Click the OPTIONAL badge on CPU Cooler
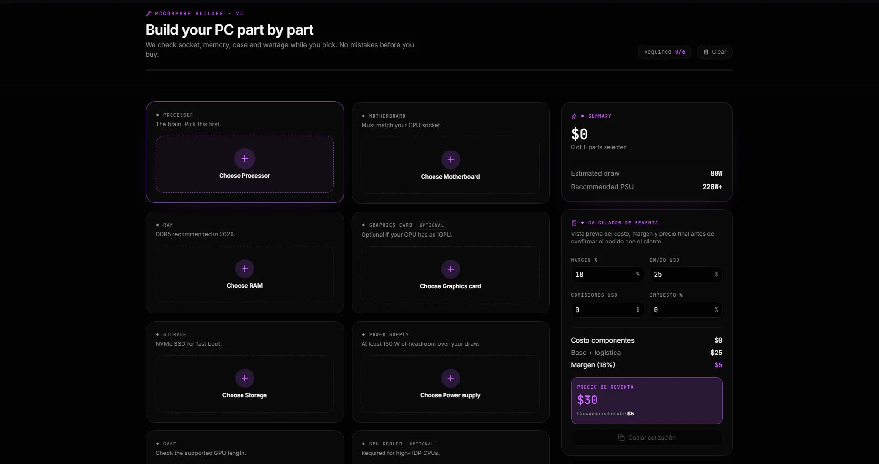Viewport: 879px width, 464px height. click(x=422, y=444)
